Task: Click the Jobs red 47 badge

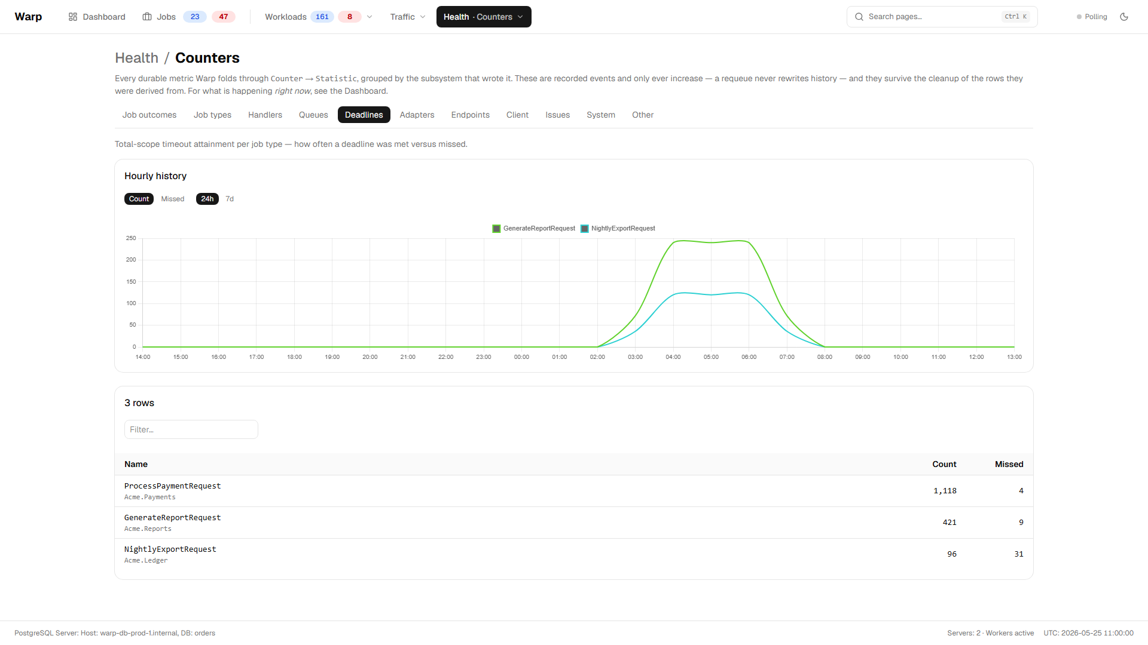Action: (x=224, y=17)
